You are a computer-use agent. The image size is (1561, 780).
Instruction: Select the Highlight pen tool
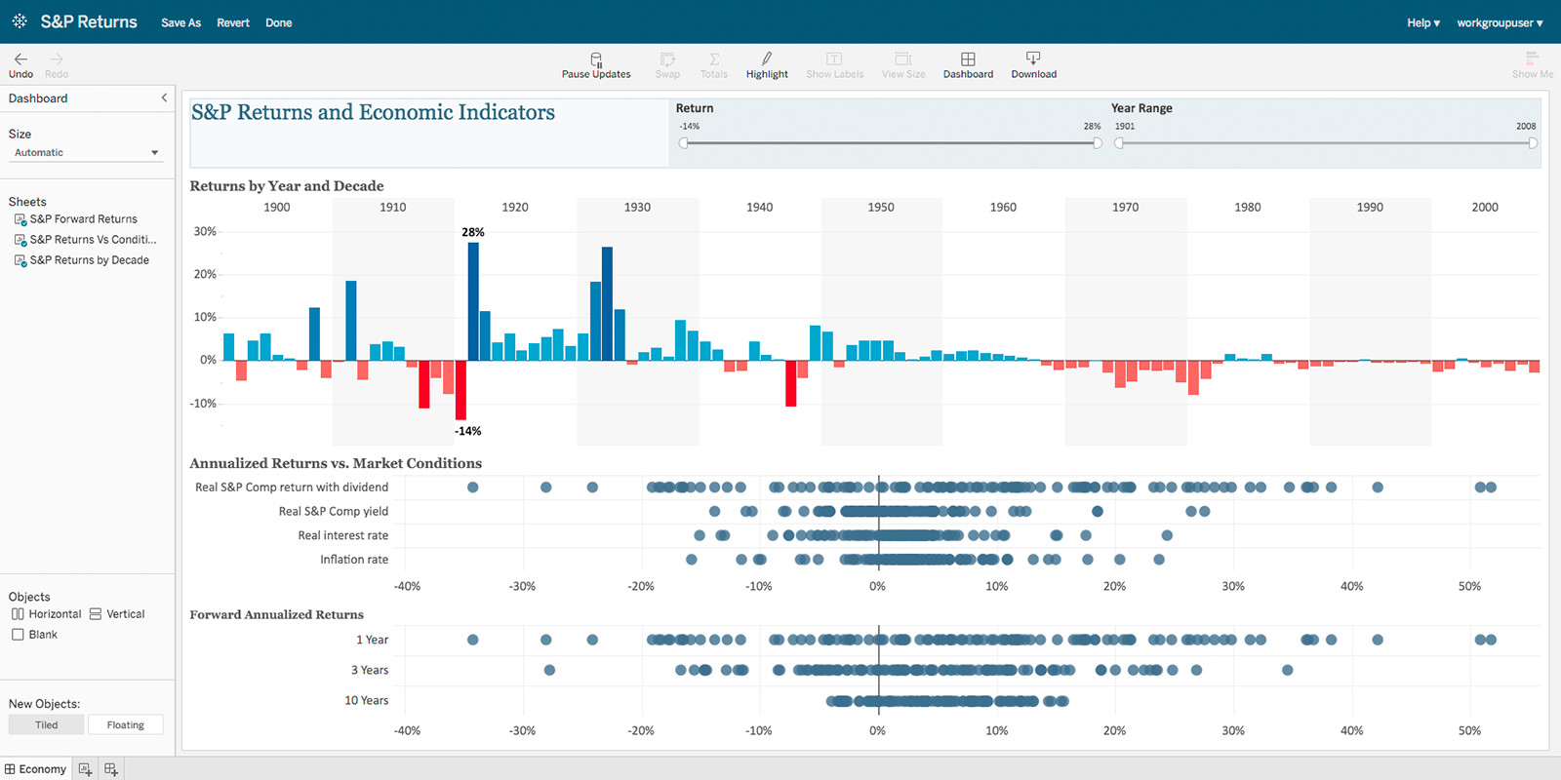pyautogui.click(x=767, y=59)
